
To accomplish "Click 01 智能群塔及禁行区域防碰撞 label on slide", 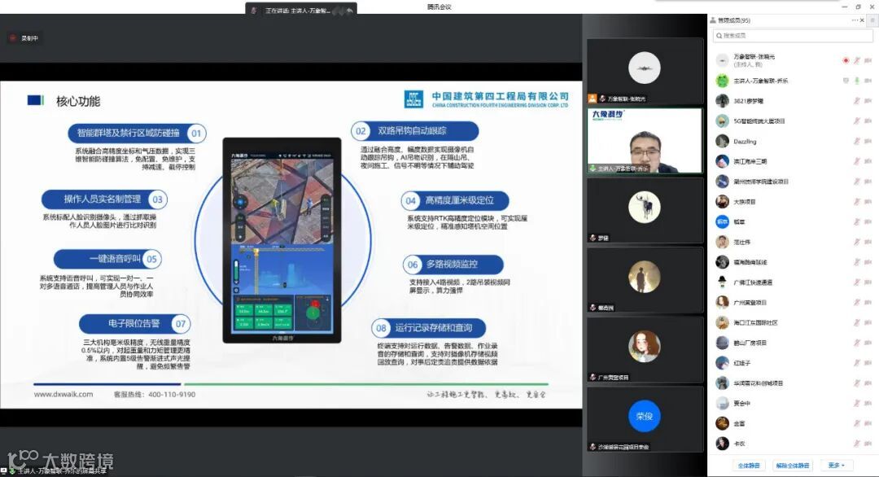I will point(138,133).
